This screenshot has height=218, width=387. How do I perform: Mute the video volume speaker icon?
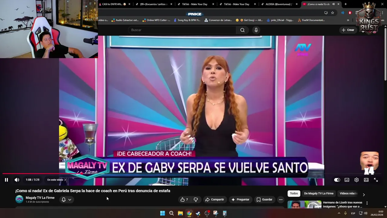pos(17,180)
